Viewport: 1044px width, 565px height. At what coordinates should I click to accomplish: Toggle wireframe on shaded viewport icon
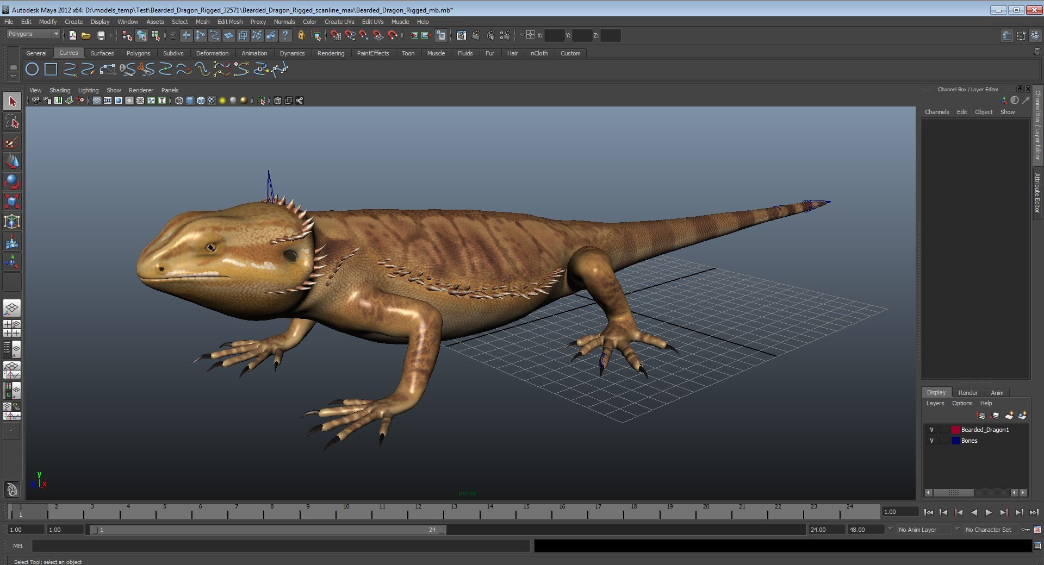[x=201, y=101]
